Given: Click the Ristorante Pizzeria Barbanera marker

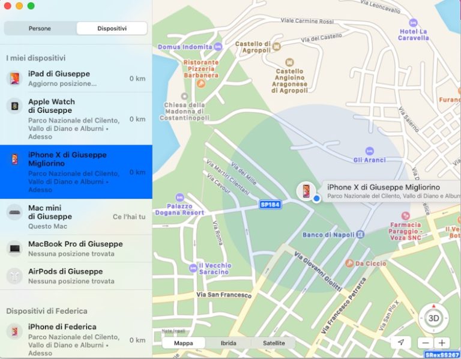Looking at the screenshot, I should click(201, 84).
